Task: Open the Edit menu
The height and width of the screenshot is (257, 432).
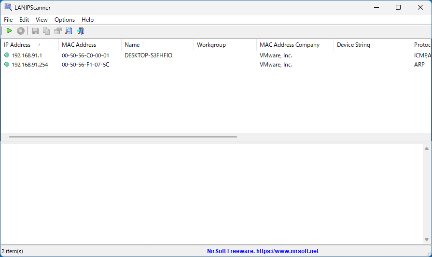Action: (x=24, y=20)
